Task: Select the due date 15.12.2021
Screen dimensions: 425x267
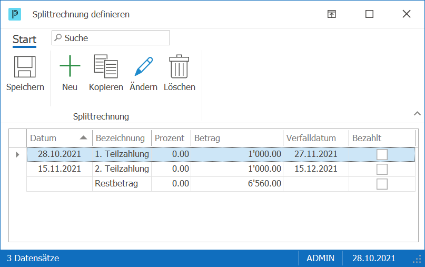Action: (x=316, y=169)
